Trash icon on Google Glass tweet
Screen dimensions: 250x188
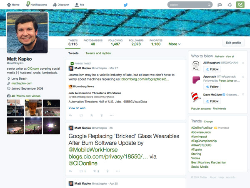pyautogui.click(x=107, y=171)
